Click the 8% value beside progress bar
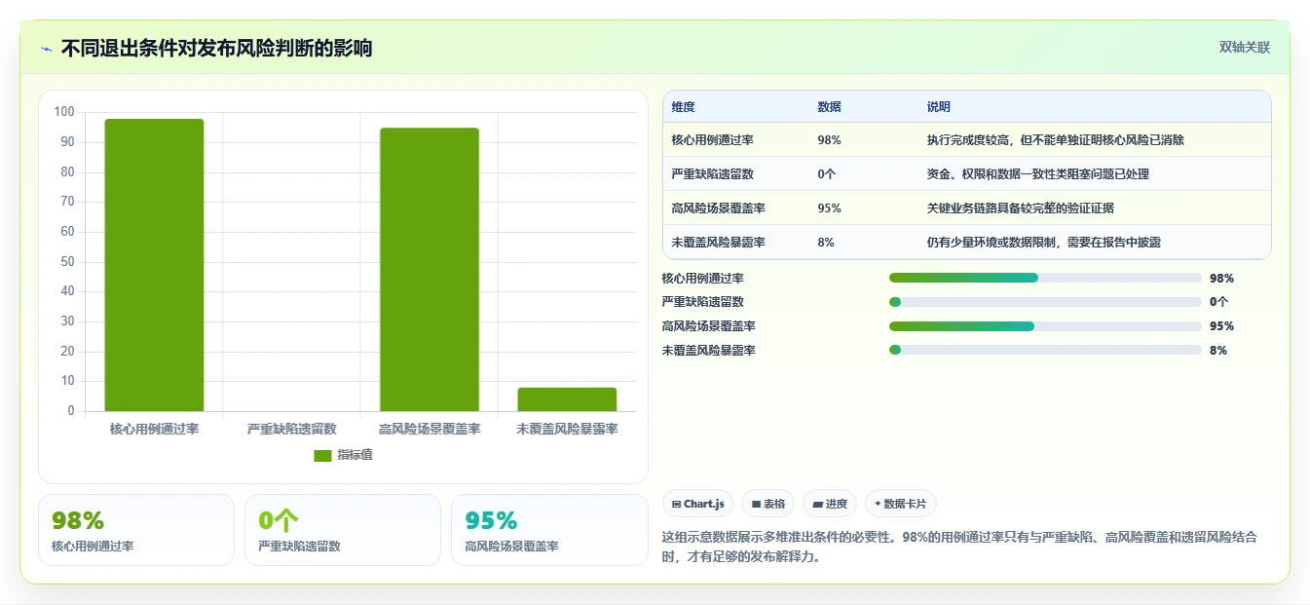The width and height of the screenshot is (1310, 605). [1218, 351]
